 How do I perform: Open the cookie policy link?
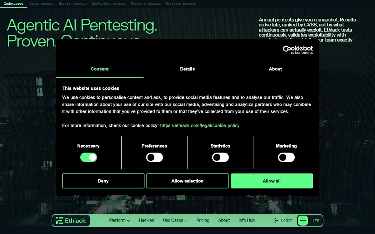(x=200, y=125)
